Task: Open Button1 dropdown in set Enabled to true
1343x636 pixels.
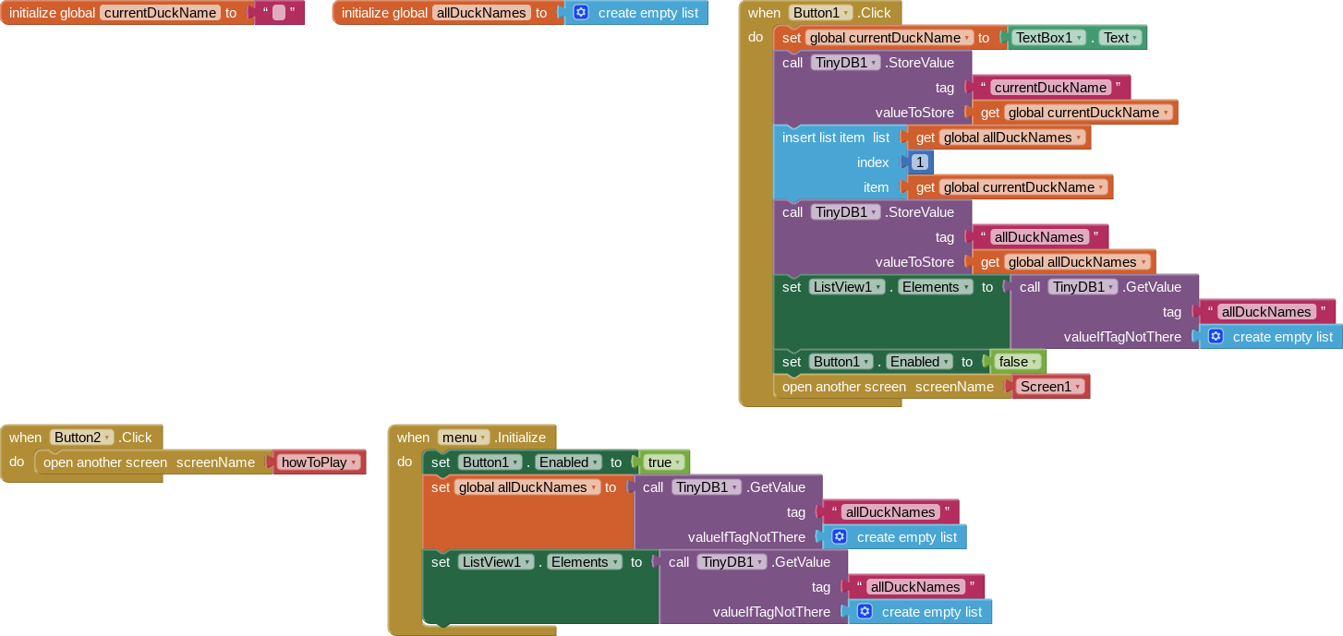Action: [x=490, y=462]
